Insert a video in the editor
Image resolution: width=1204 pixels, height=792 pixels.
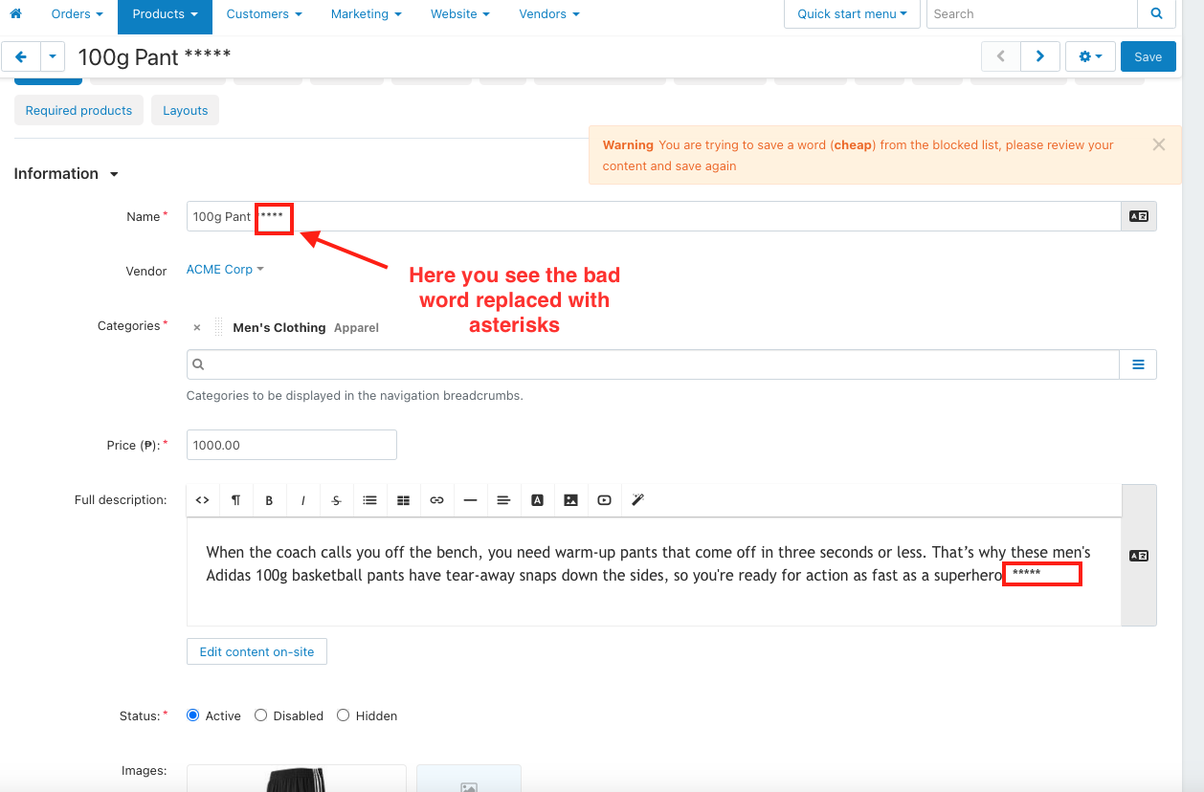pos(604,500)
